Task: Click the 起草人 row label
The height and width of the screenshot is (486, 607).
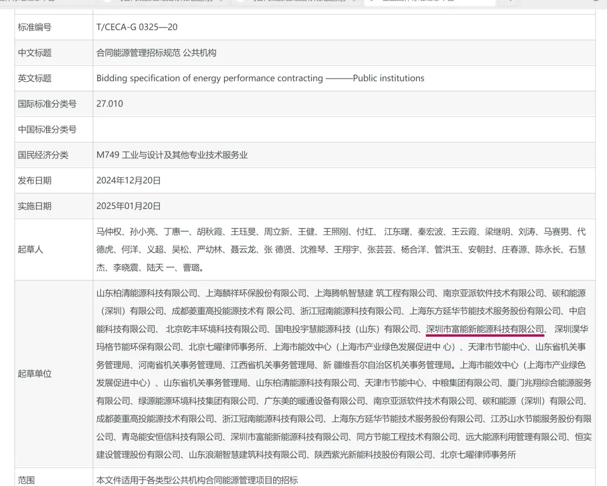Action: pyautogui.click(x=30, y=249)
